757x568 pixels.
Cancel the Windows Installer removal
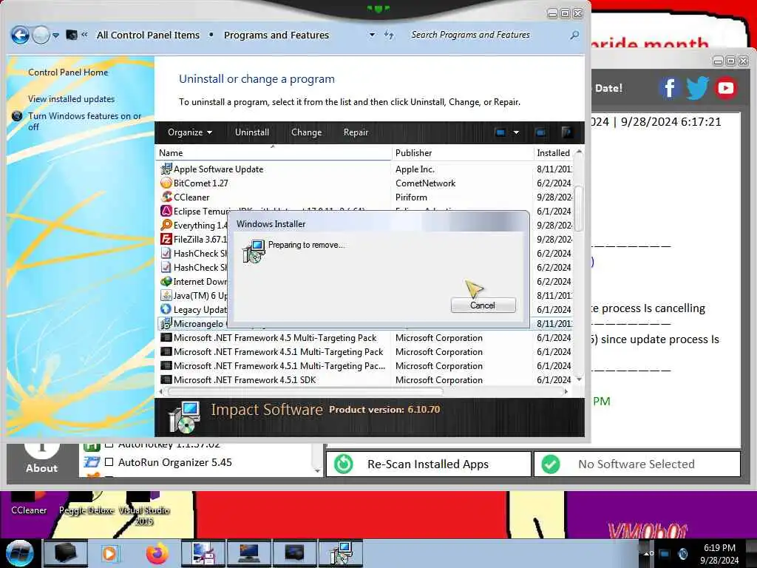click(x=483, y=305)
